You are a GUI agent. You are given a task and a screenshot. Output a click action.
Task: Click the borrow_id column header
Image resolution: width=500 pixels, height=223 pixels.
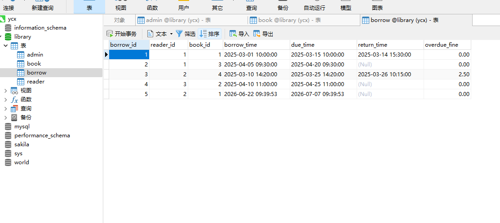click(129, 45)
